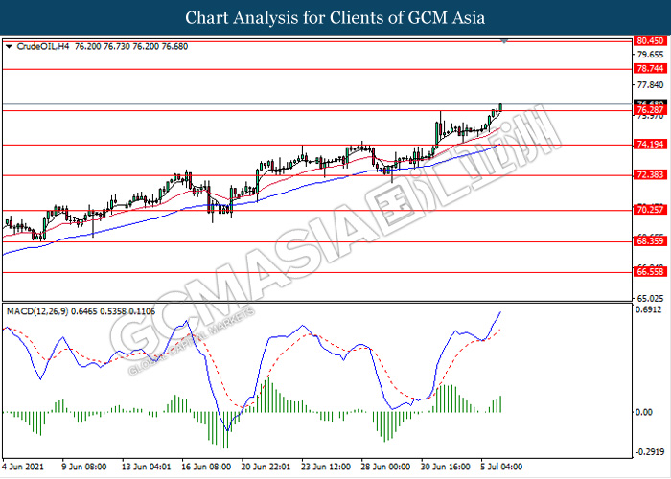Click the Chart Analysis for Clients title
The image size is (671, 479).
(335, 18)
